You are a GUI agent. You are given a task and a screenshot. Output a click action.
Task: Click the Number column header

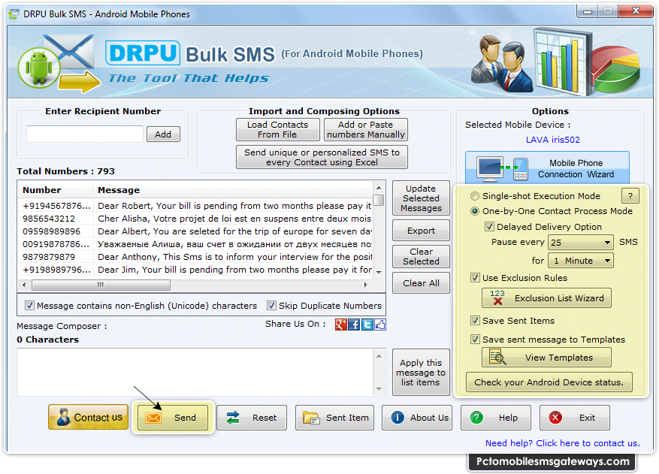pyautogui.click(x=55, y=190)
